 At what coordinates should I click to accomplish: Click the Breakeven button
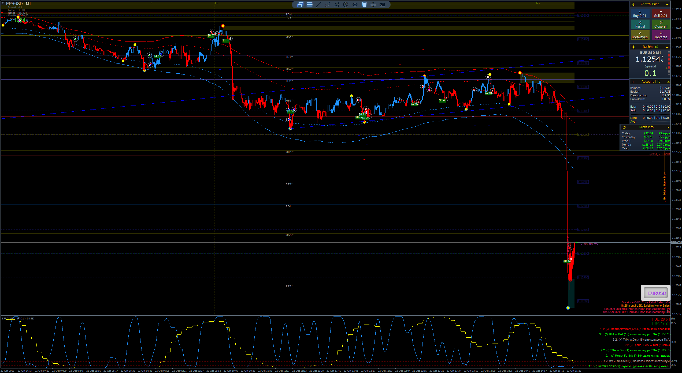(640, 35)
